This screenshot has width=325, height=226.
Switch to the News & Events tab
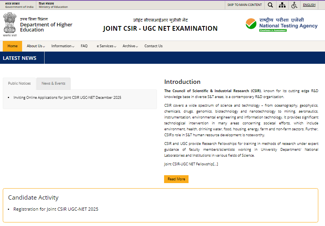[x=54, y=83]
